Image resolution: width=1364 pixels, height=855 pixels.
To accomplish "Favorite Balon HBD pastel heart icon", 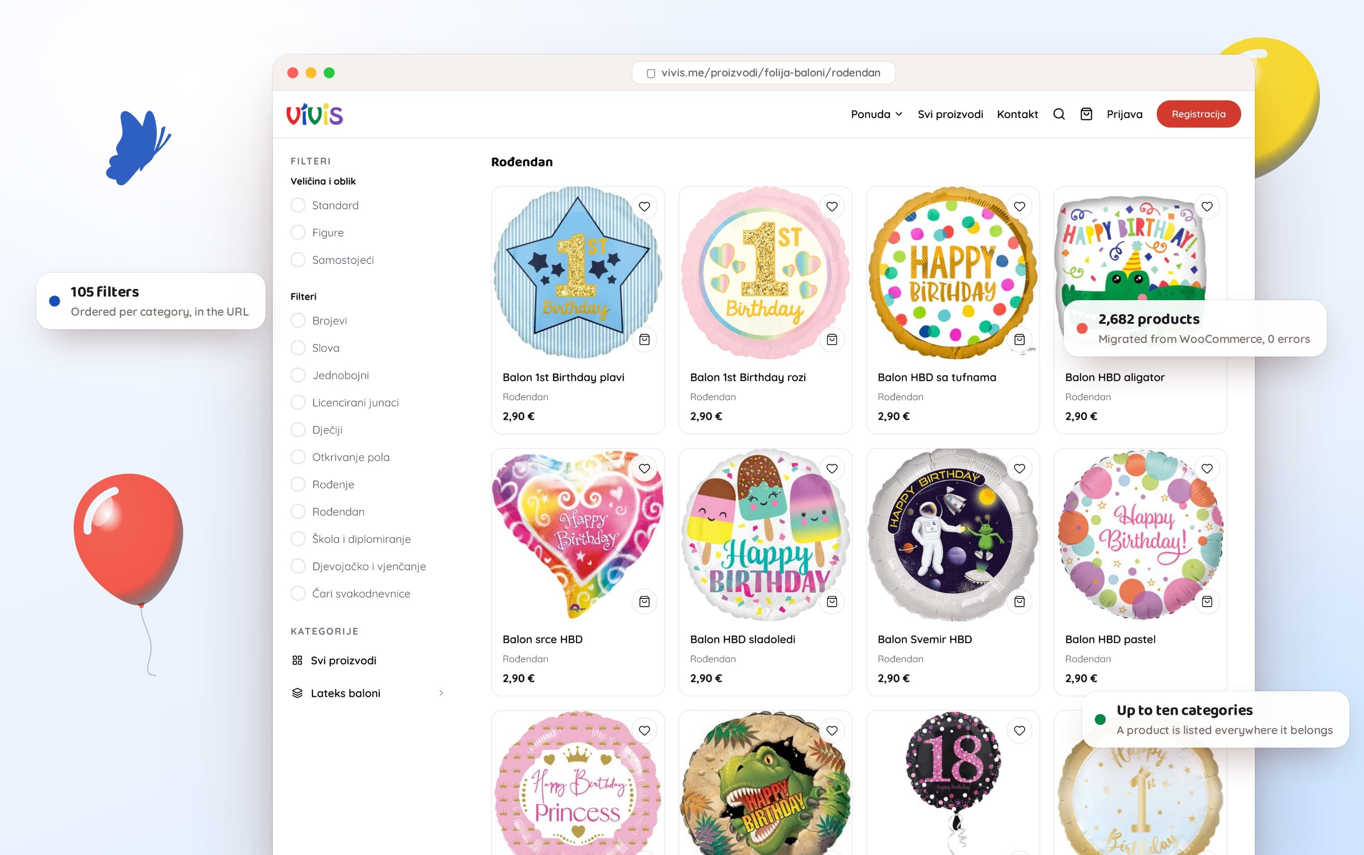I will (1207, 468).
